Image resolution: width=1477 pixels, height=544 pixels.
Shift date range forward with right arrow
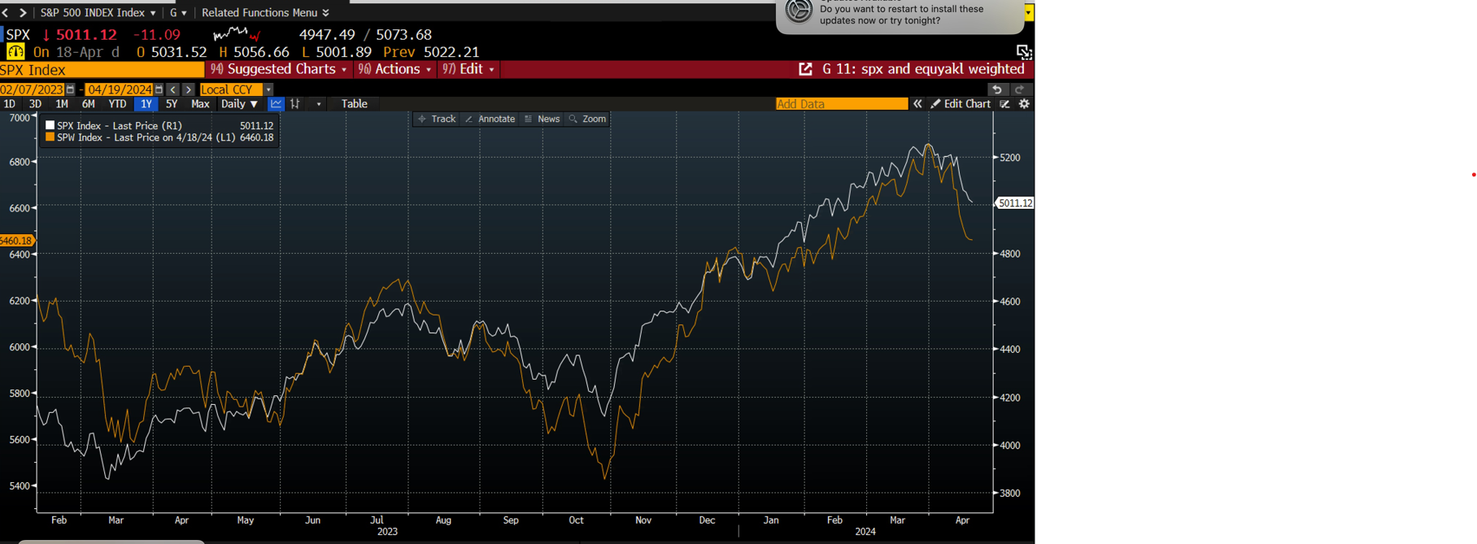(x=189, y=89)
